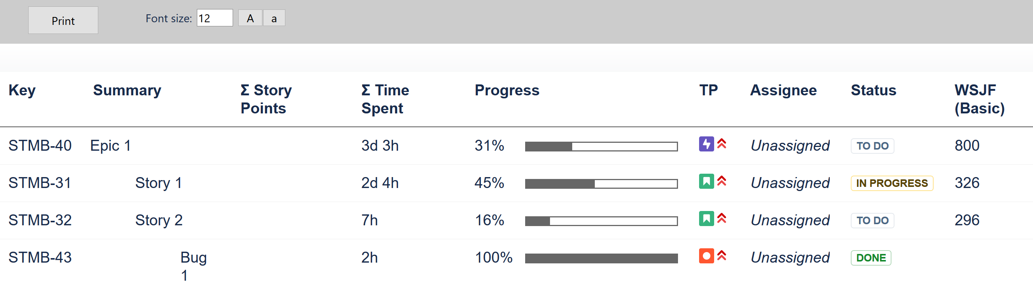The height and width of the screenshot is (292, 1033).
Task: Click the TO DO status of STMB-40
Action: (872, 146)
